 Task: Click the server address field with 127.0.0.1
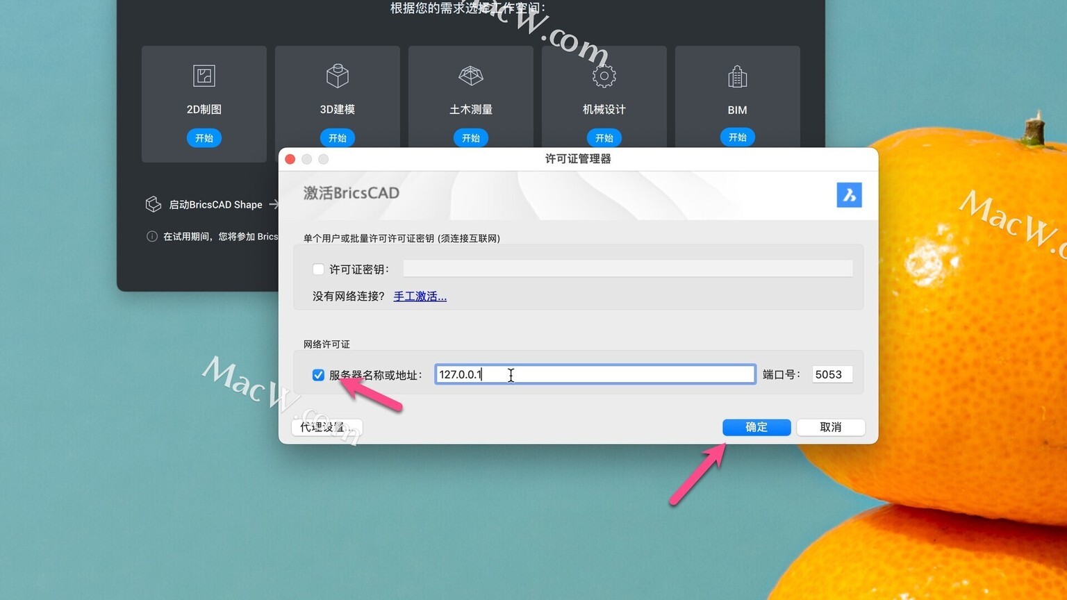click(595, 374)
